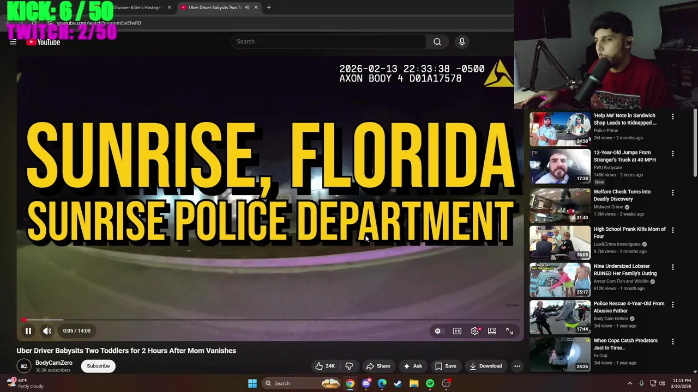Download the video
The image size is (698, 392).
point(486,366)
